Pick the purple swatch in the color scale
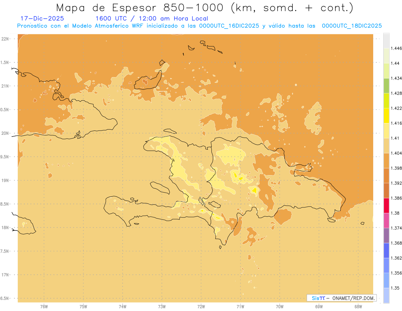The height and width of the screenshot is (311, 402). [x=386, y=236]
